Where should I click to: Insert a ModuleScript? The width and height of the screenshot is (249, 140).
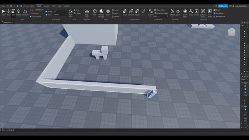tap(219, 16)
